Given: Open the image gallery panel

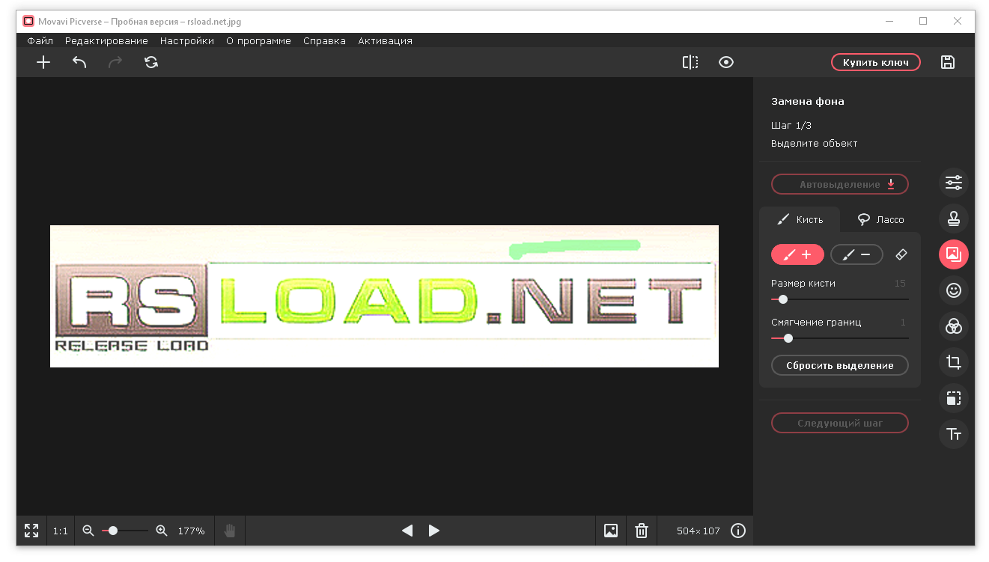Looking at the screenshot, I should (611, 531).
